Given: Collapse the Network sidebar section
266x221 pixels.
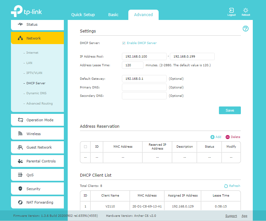Looking at the screenshot, I should [x=37, y=38].
